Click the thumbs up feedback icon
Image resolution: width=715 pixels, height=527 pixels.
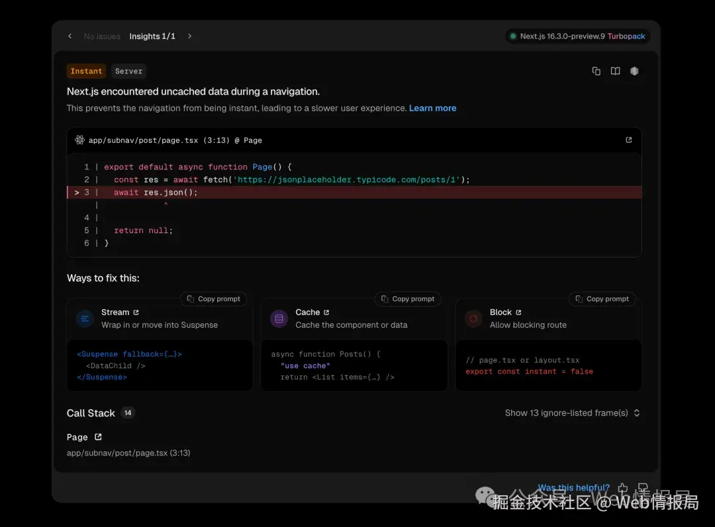pos(623,488)
